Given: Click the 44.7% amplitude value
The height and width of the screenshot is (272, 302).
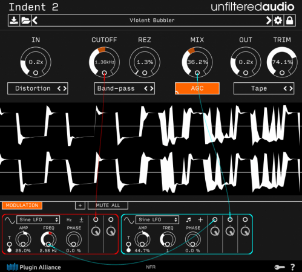Looking at the screenshot, I should click(142, 251).
